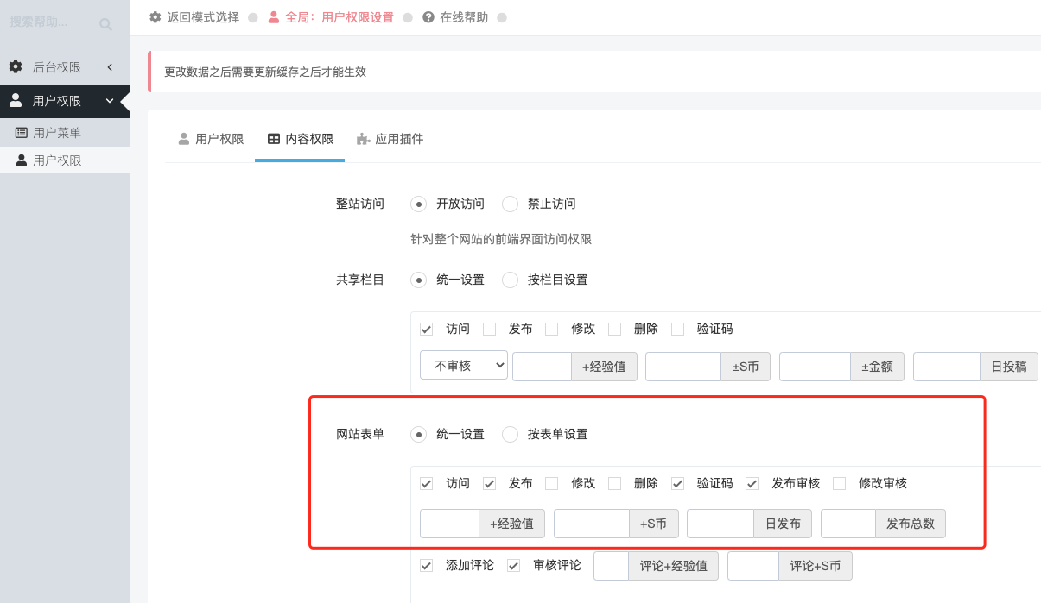This screenshot has height=603, width=1041.
Task: Toggle the 发布审核 checkbox
Action: click(x=752, y=483)
